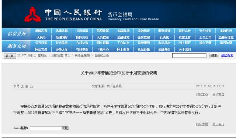The height and width of the screenshot is (138, 236).
Task: Click the 文章来源：货币金银局 source text
Action: tap(107, 86)
